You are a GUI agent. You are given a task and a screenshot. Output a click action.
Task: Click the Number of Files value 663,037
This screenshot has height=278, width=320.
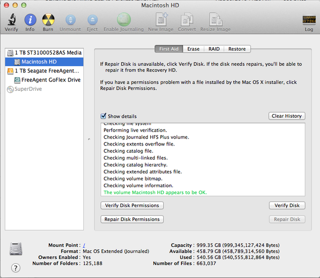click(x=206, y=264)
